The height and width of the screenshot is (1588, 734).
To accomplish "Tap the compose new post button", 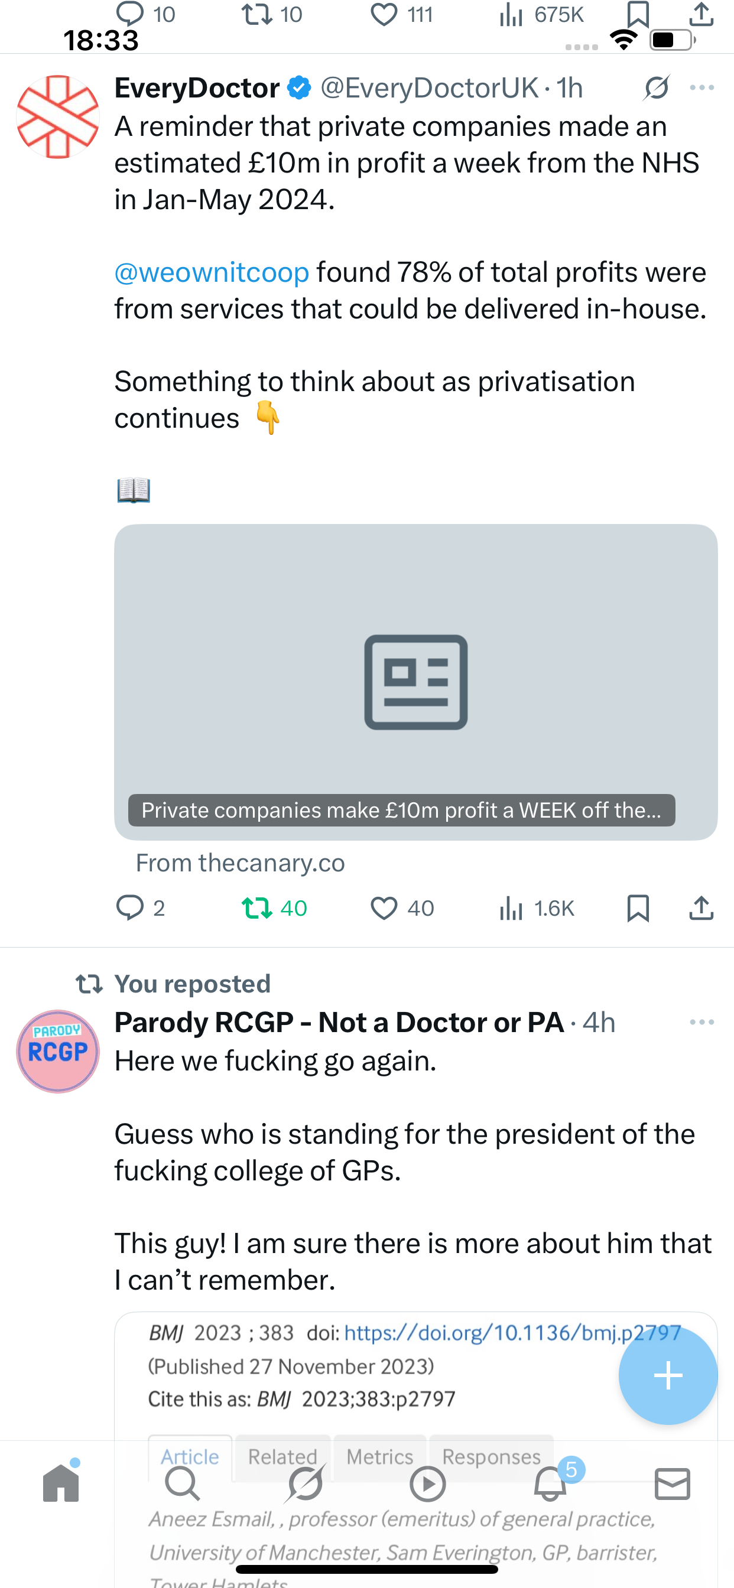I will point(668,1375).
